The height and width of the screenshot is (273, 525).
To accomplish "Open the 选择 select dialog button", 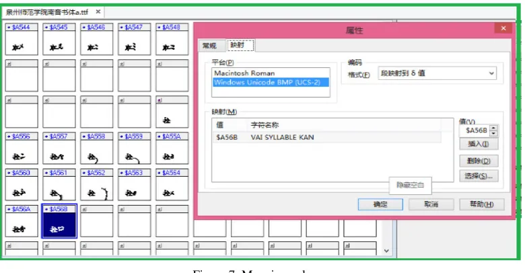I will pos(479,176).
